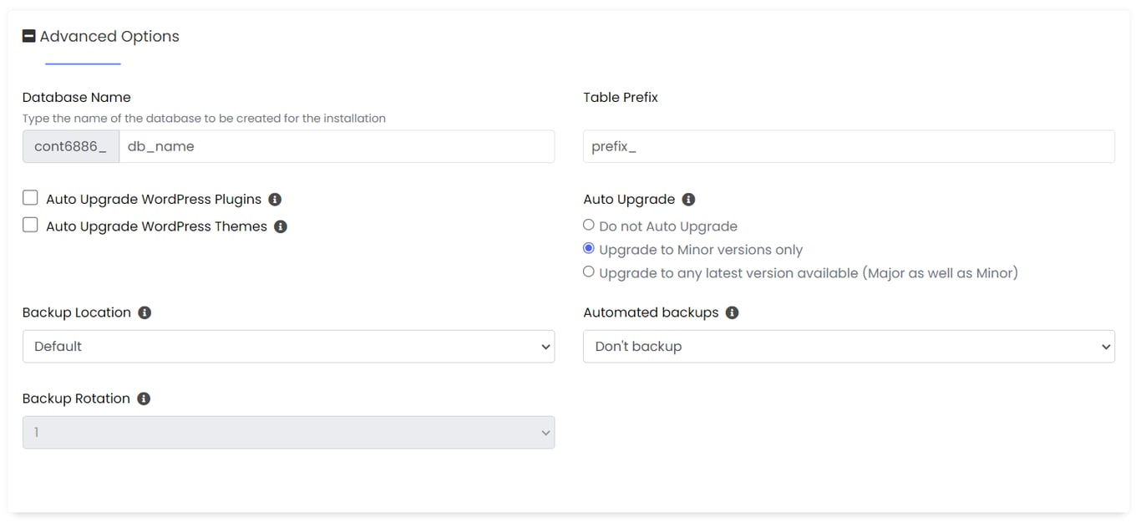Click the prefix_ Table Prefix field

point(849,146)
